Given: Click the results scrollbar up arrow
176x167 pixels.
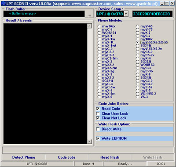Looking at the screenshot, I should pos(89,26).
